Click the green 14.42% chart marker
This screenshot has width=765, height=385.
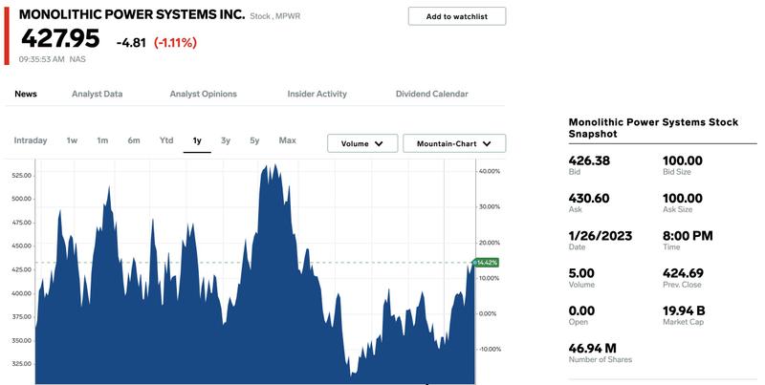click(487, 263)
